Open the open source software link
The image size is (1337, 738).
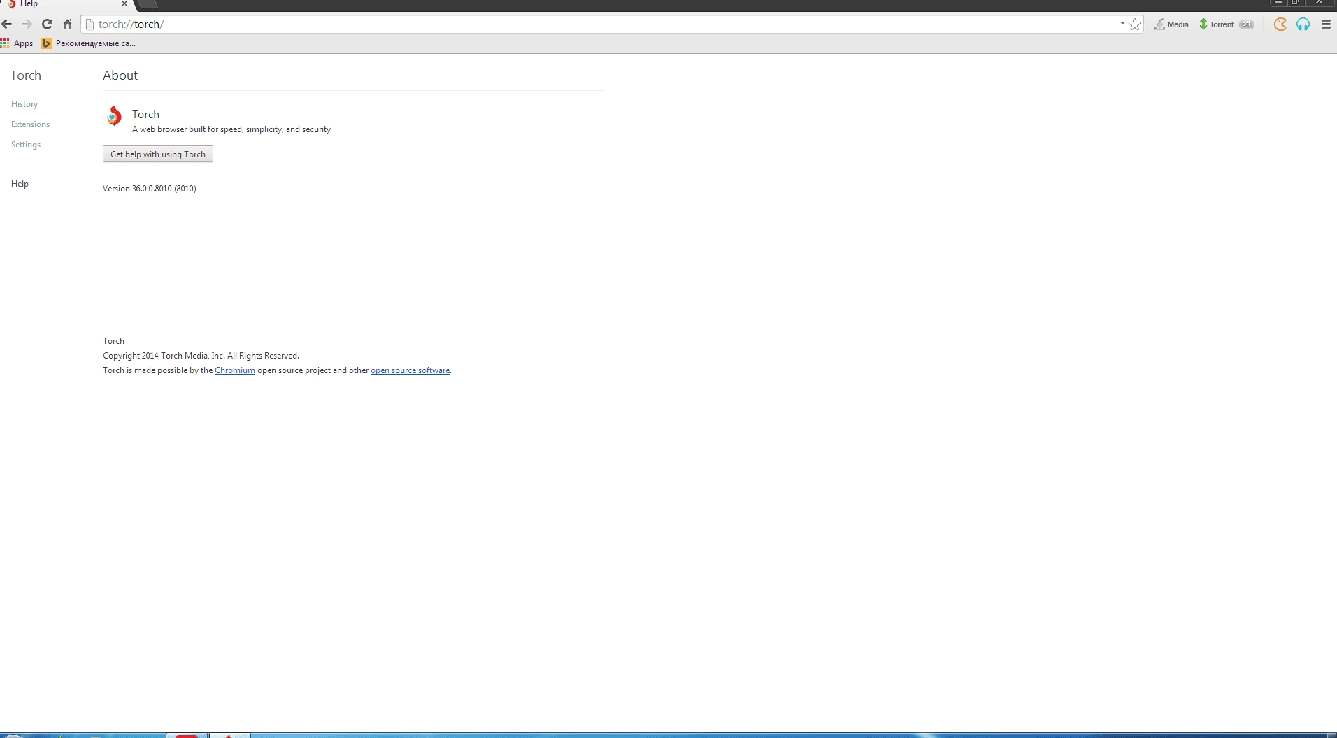pos(410,370)
